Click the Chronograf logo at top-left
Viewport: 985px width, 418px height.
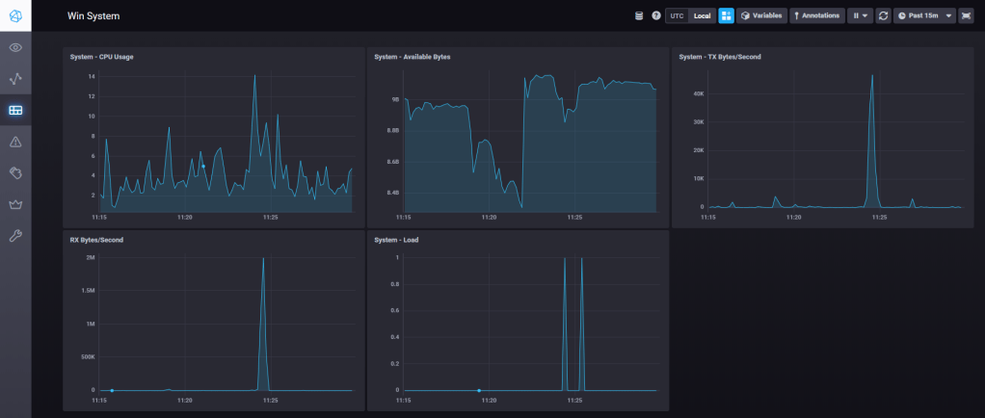click(x=15, y=15)
